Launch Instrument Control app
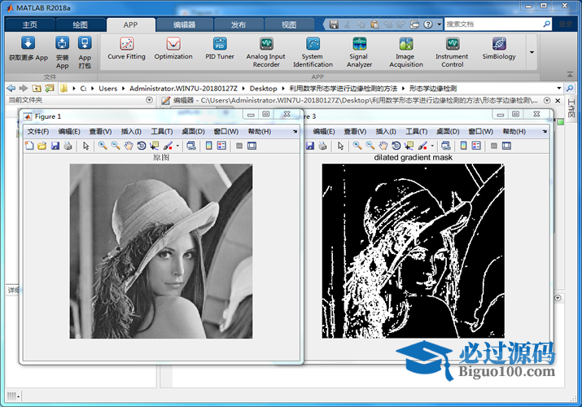This screenshot has height=407, width=582. click(x=452, y=52)
